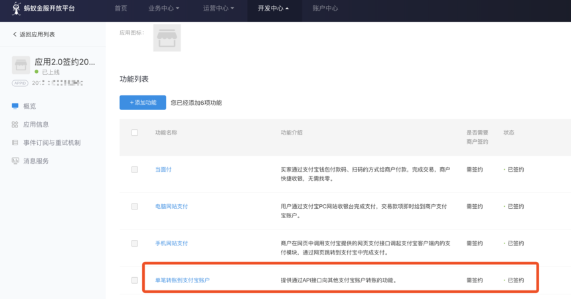The image size is (571, 299).
Task: Click the +添加功能 button
Action: tap(143, 103)
